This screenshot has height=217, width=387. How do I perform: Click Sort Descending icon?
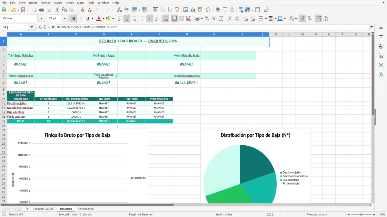(170, 10)
